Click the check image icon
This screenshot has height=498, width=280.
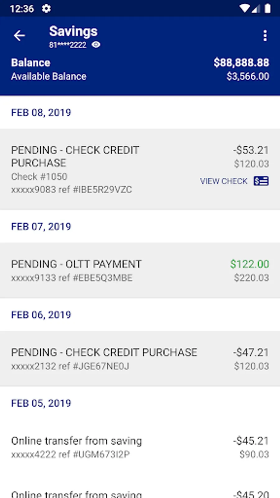pyautogui.click(x=261, y=181)
